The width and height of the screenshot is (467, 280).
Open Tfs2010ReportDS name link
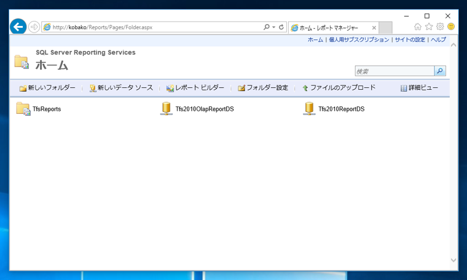(341, 109)
